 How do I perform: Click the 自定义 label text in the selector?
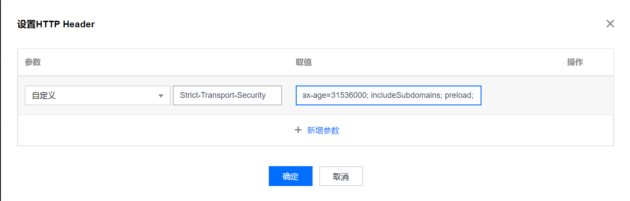[44, 96]
